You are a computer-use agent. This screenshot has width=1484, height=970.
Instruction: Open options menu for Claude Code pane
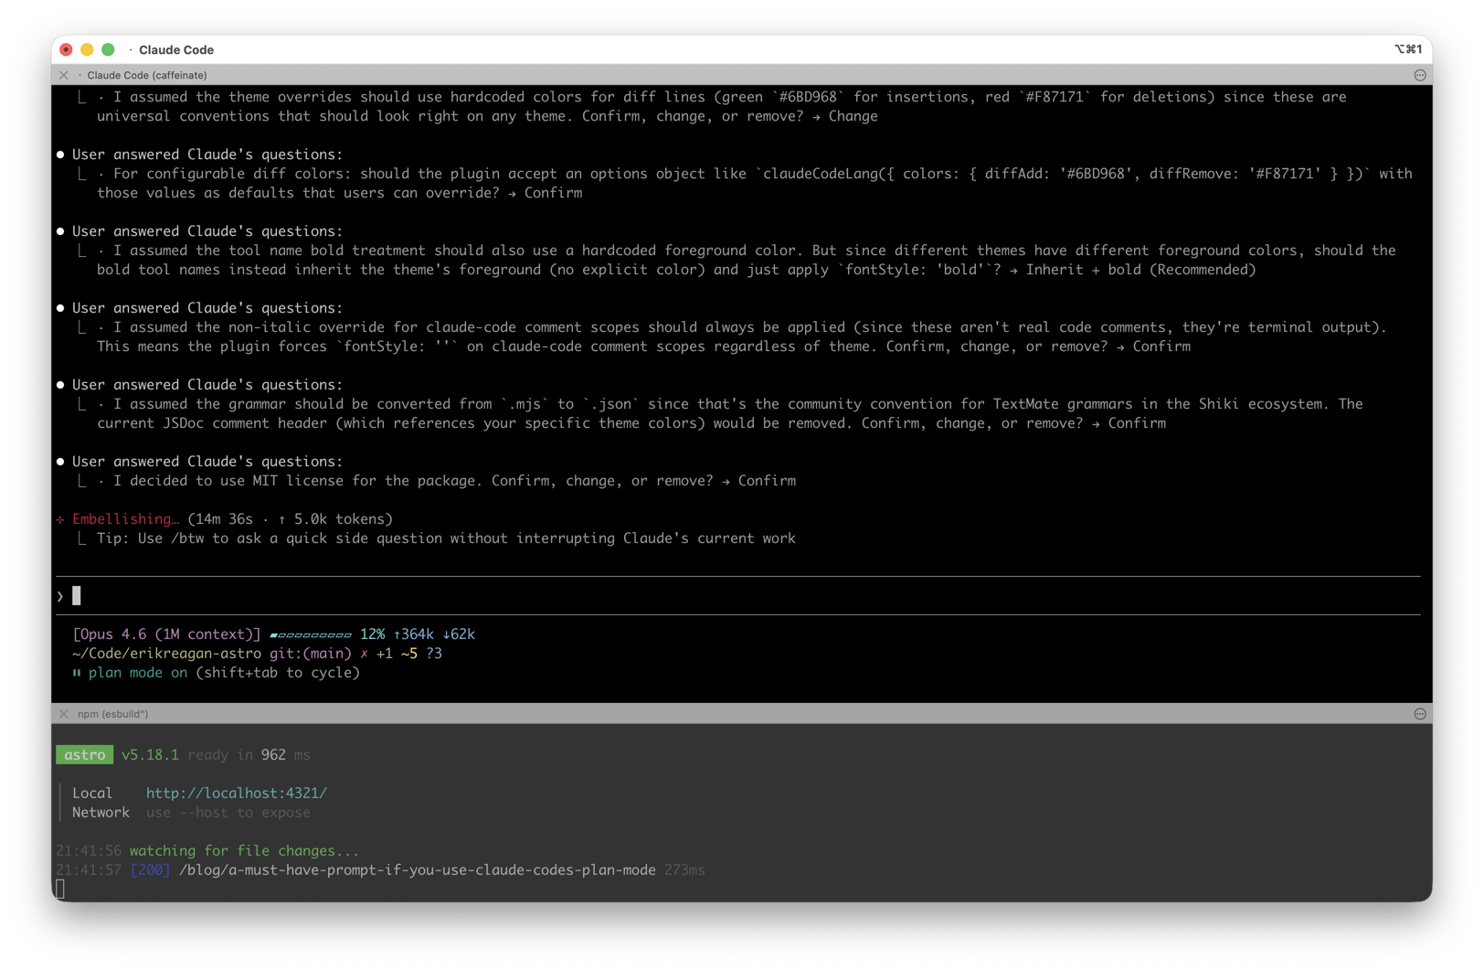point(1419,75)
